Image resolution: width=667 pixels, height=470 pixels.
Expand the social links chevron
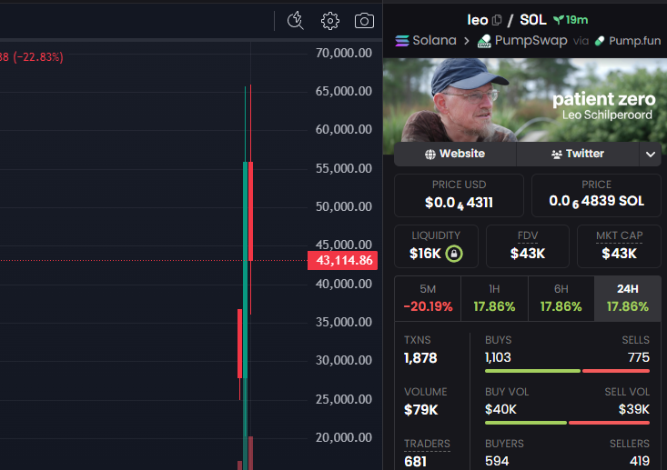(x=650, y=154)
